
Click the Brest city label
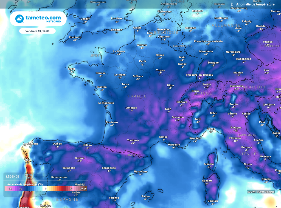[71, 69]
